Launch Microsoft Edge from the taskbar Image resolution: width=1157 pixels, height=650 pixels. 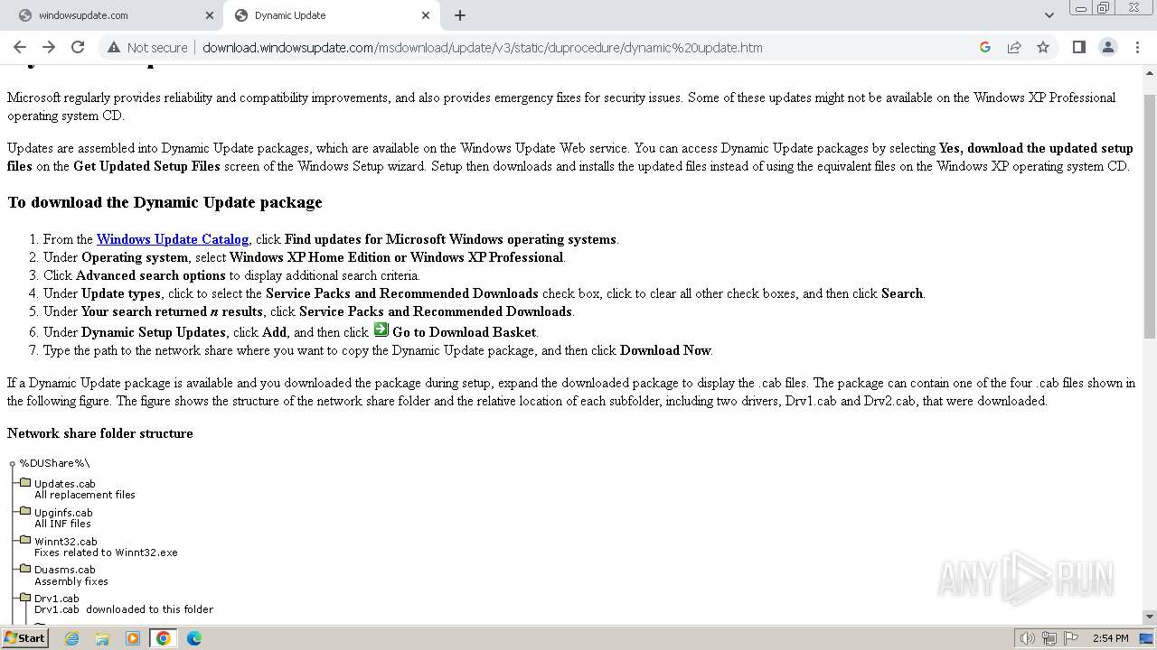(193, 638)
